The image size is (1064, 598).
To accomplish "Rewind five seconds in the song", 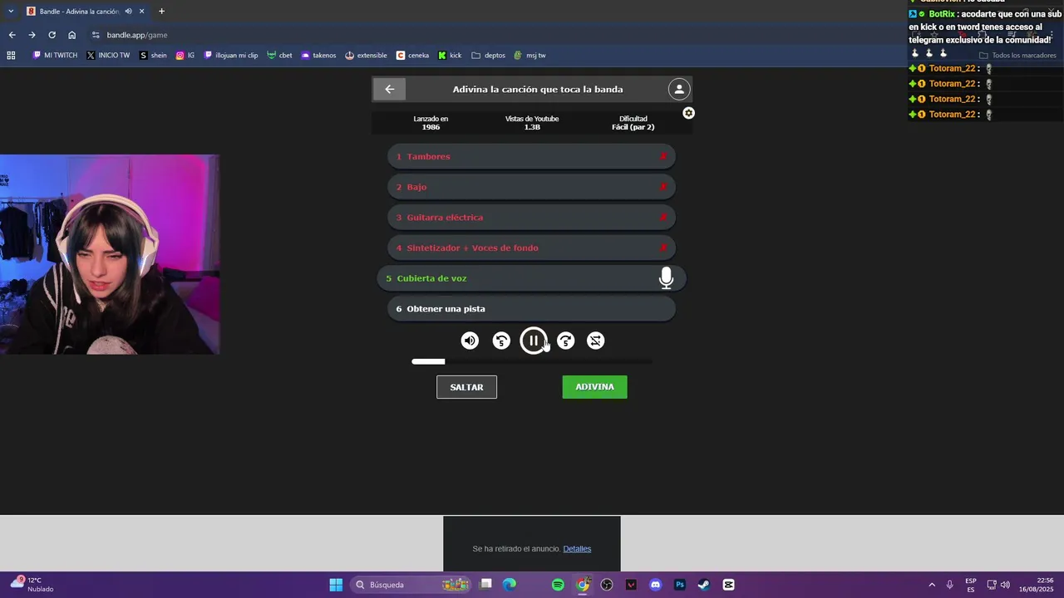I will pos(501,341).
